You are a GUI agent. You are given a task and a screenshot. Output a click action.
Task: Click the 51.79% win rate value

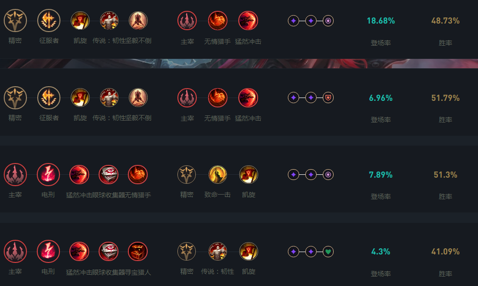445,98
